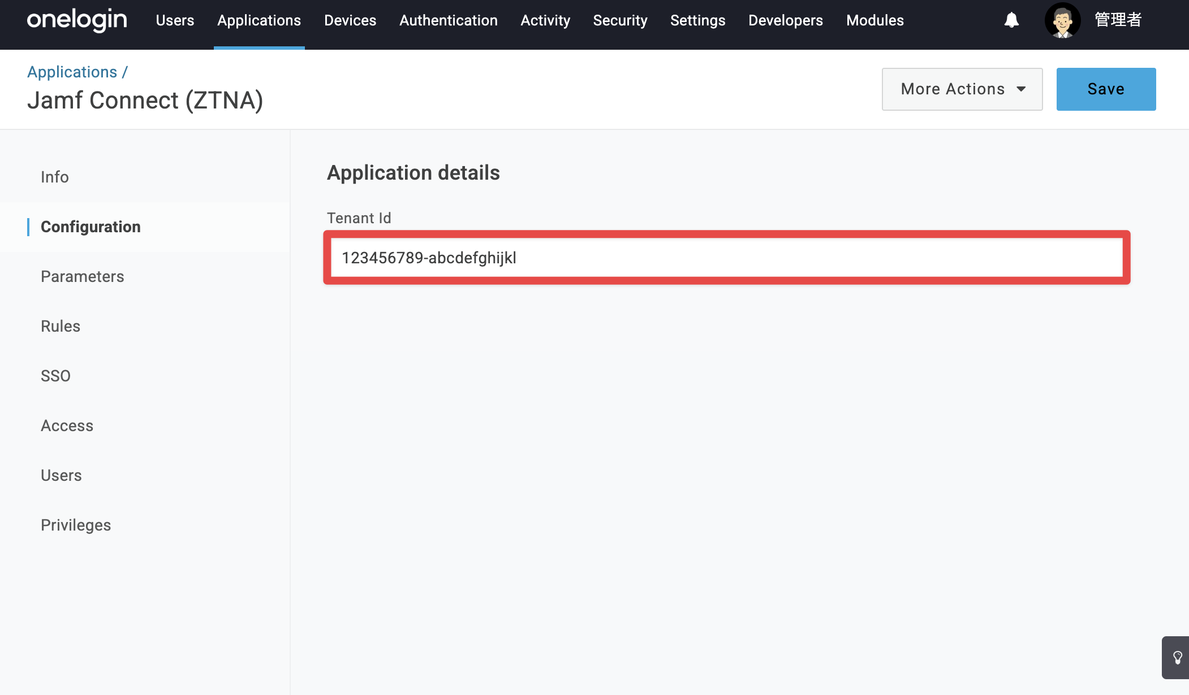Switch to the SSO tab
Screen dimensions: 1189x695
pos(55,376)
